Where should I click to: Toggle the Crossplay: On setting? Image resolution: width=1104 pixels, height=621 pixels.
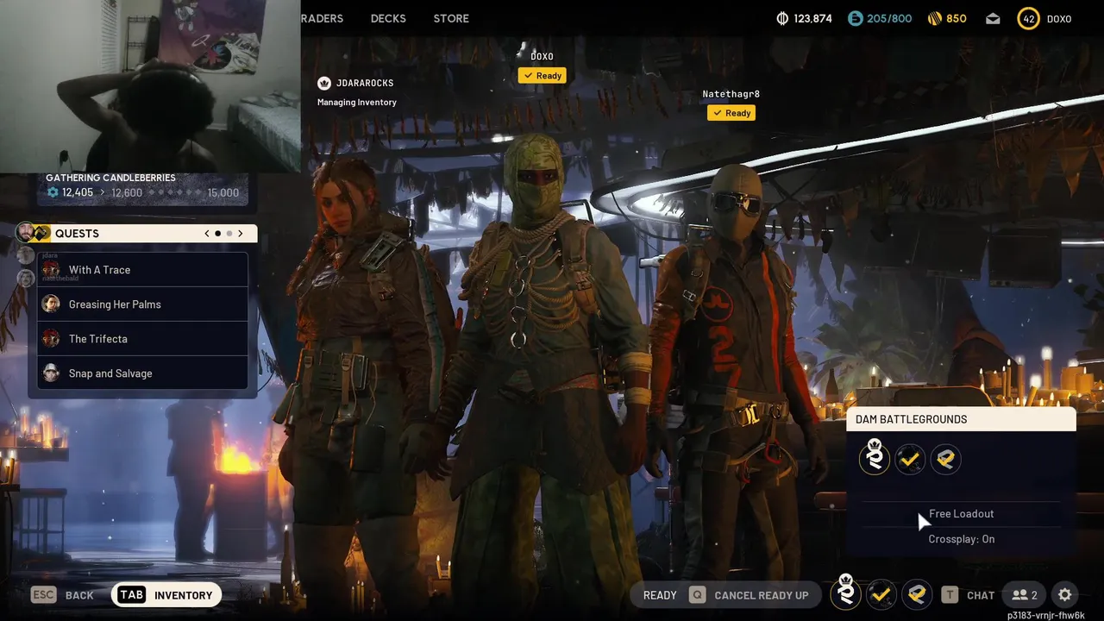pyautogui.click(x=961, y=539)
